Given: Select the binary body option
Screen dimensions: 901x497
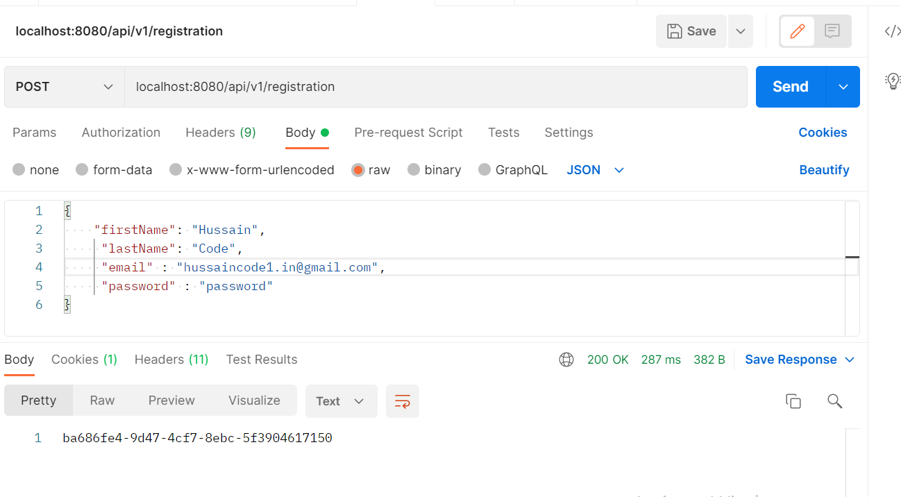Looking at the screenshot, I should click(435, 169).
